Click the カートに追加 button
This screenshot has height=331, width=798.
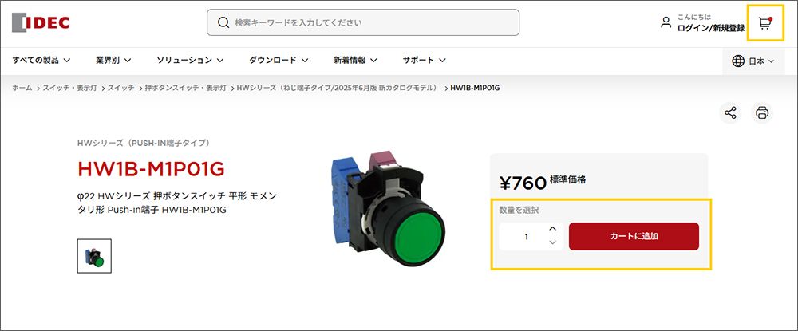634,236
